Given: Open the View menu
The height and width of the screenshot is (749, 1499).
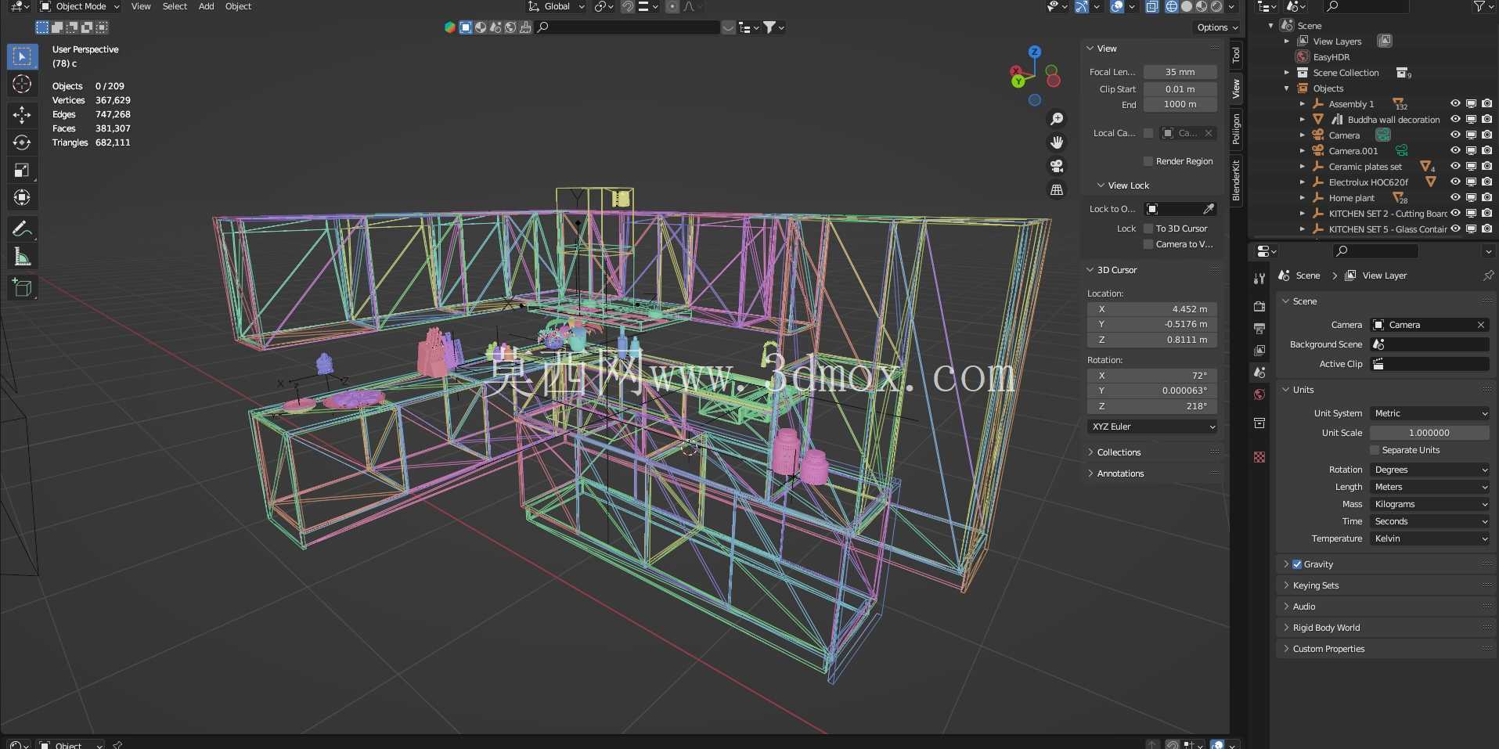Looking at the screenshot, I should coord(141,6).
